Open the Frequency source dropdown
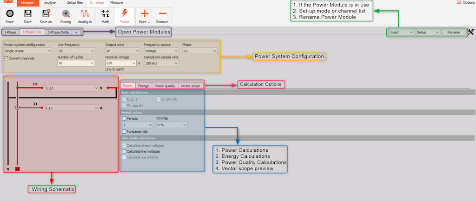Viewport: 476px width, 201px height. click(161, 51)
